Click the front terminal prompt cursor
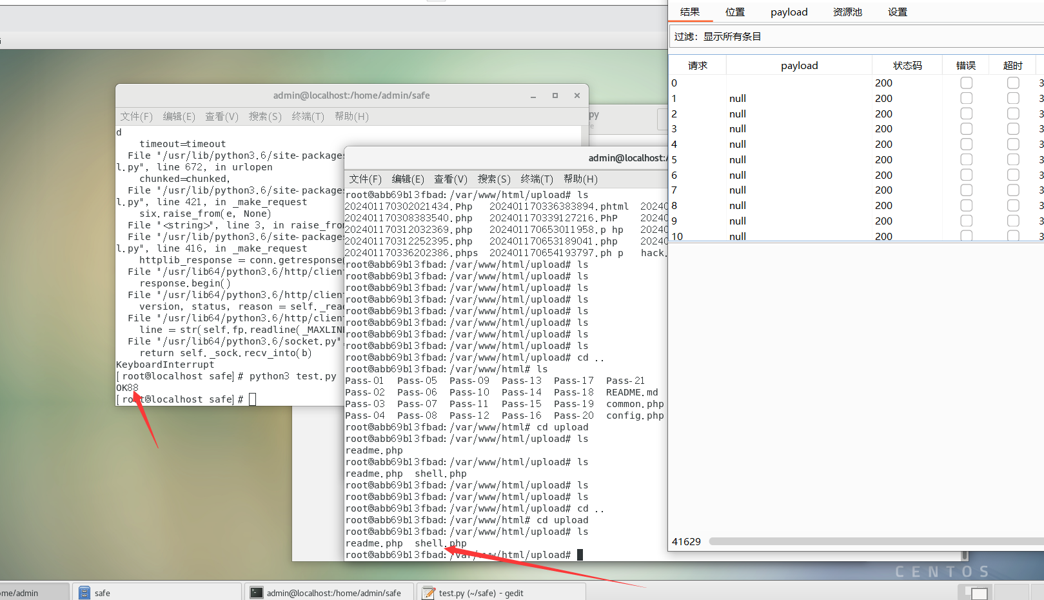 pyautogui.click(x=580, y=555)
